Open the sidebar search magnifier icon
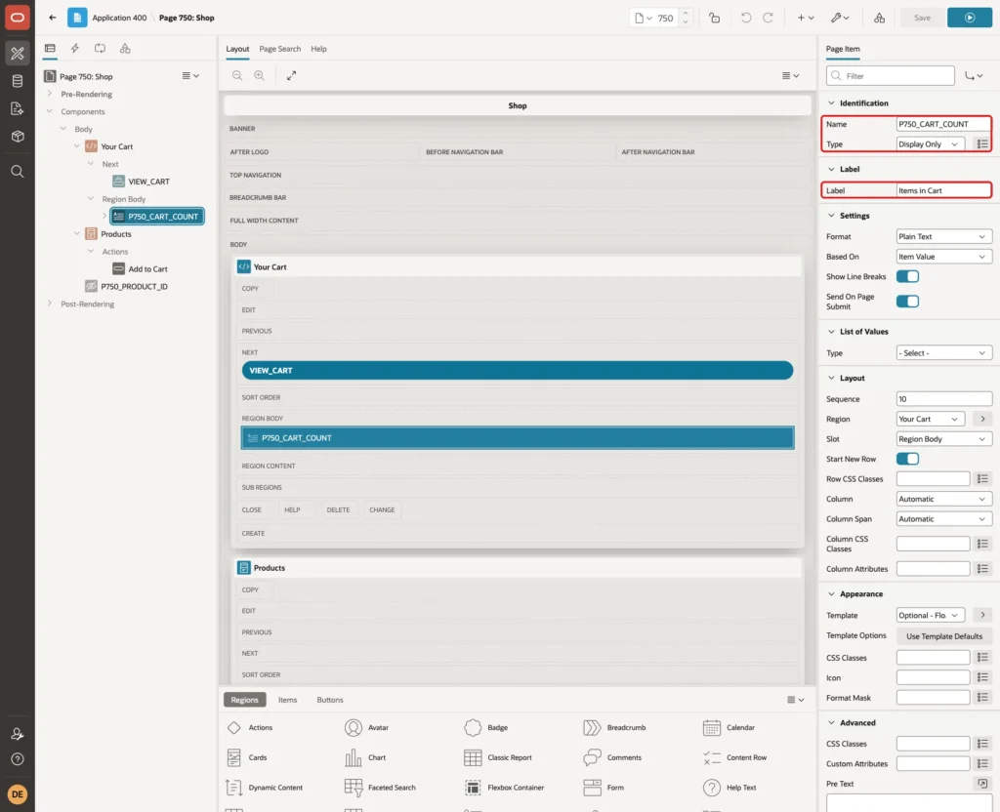Screen dimensions: 1000x812 coord(18,172)
